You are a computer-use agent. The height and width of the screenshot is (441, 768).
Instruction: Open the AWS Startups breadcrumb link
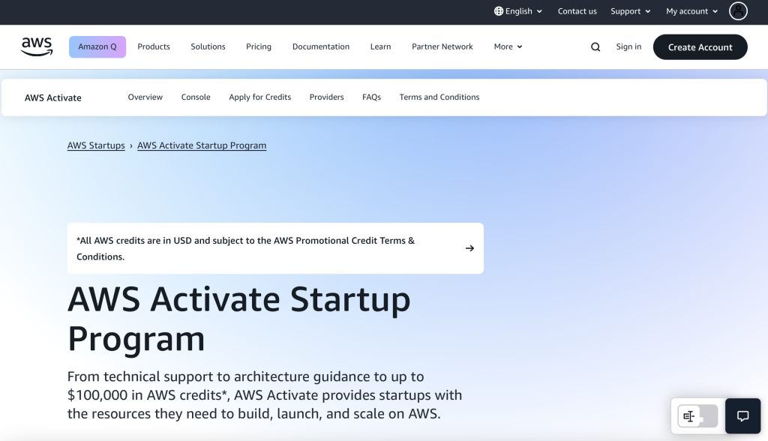click(x=95, y=145)
